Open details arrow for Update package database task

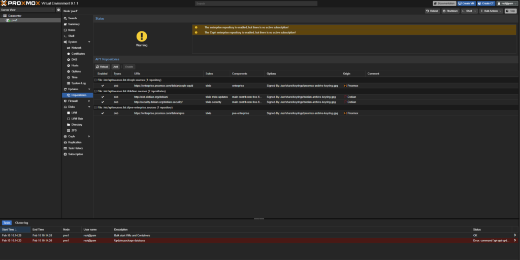point(515,240)
